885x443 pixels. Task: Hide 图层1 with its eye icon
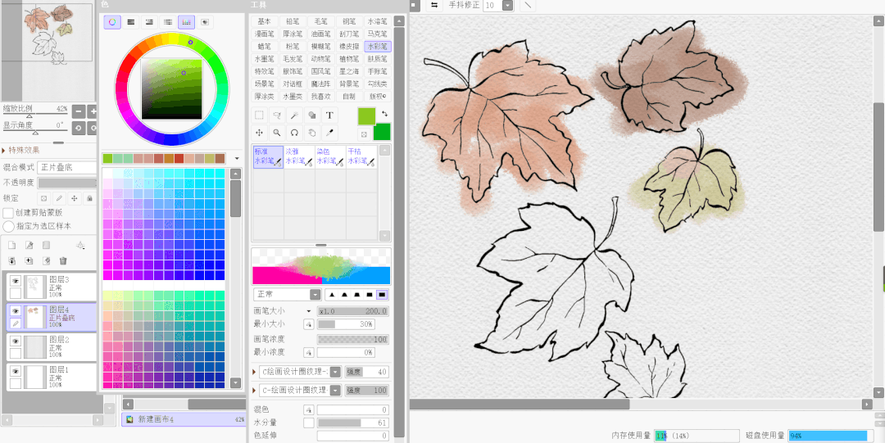pos(16,372)
